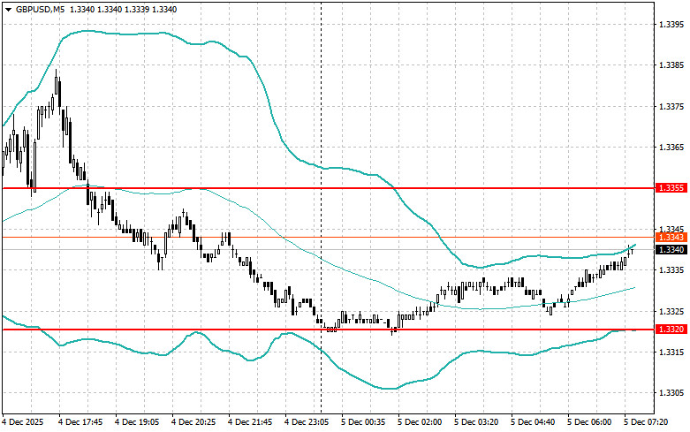
Task: Select the orange 1.3343 price label
Action: point(671,238)
